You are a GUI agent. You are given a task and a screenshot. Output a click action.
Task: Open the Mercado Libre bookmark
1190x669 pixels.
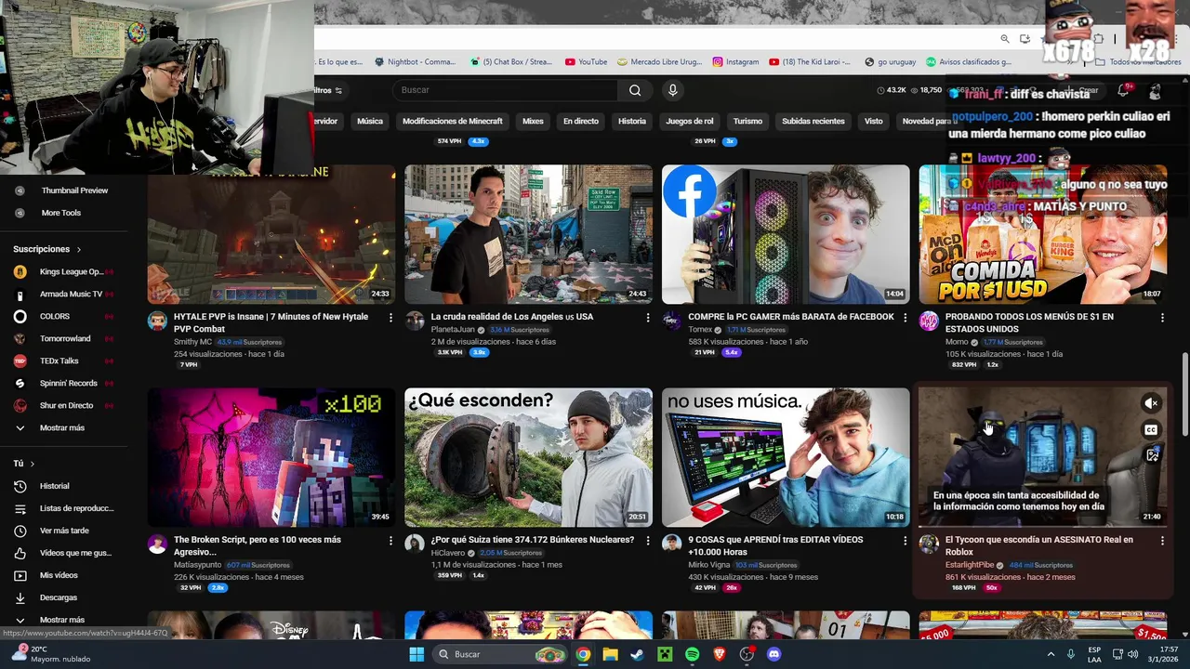click(x=657, y=62)
